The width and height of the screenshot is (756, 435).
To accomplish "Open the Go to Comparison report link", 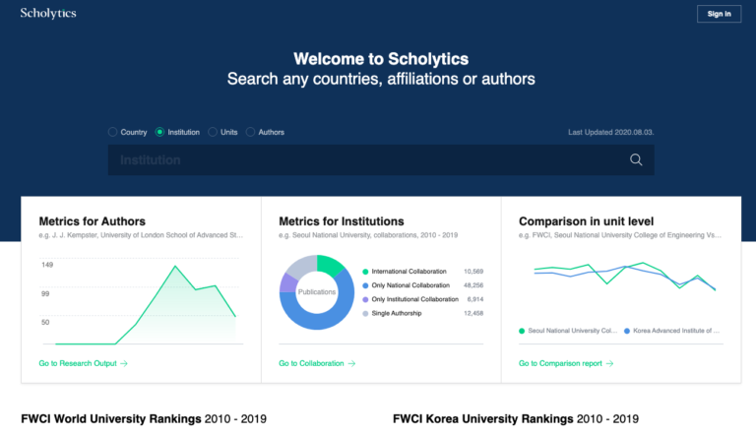I will [x=566, y=363].
